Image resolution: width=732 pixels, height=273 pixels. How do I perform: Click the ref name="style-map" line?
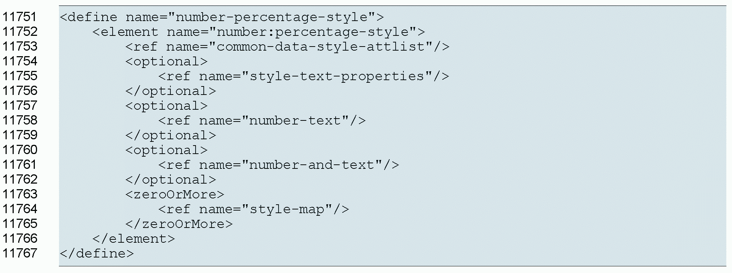tap(254, 209)
